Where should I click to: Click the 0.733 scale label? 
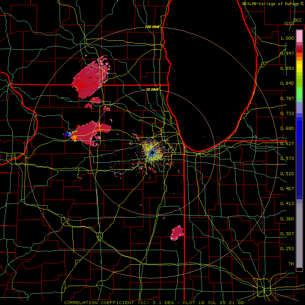click(x=287, y=114)
